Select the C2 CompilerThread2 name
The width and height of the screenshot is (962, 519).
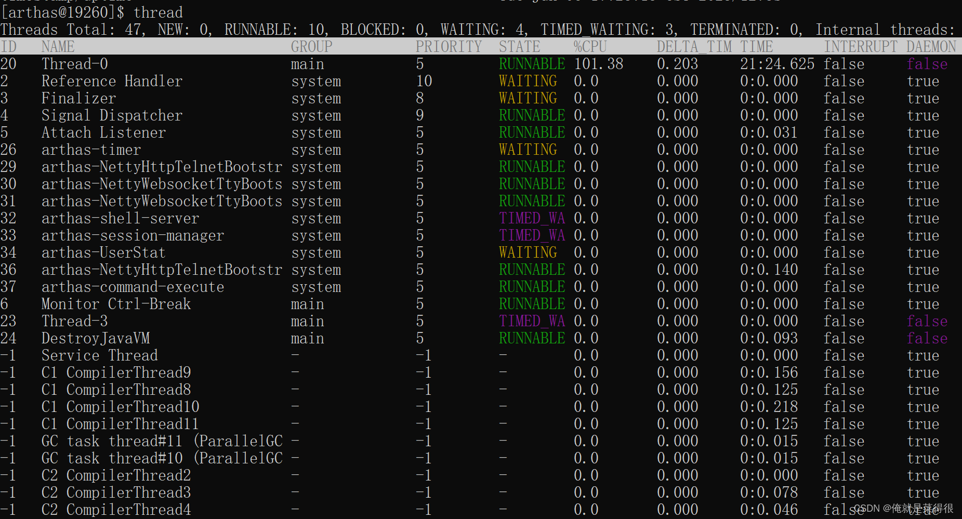point(116,475)
